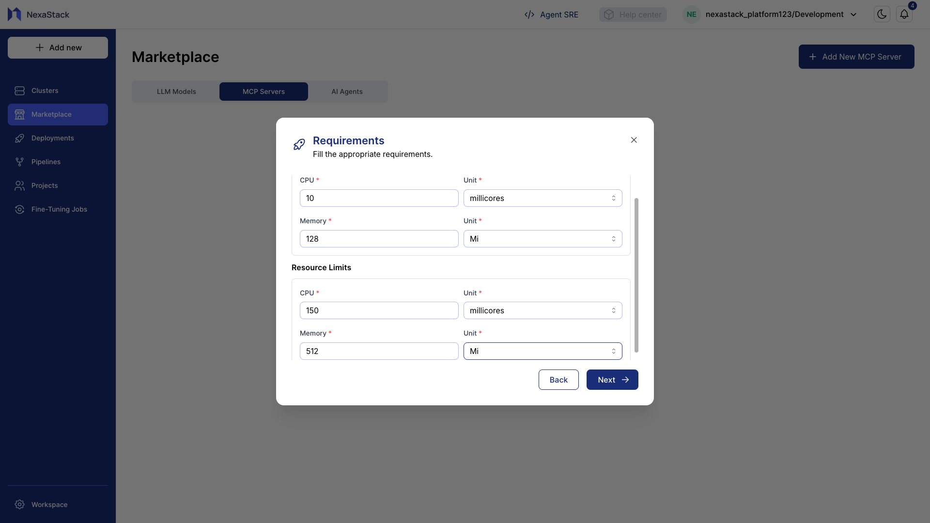Close the Requirements dialog
930x523 pixels.
(634, 140)
